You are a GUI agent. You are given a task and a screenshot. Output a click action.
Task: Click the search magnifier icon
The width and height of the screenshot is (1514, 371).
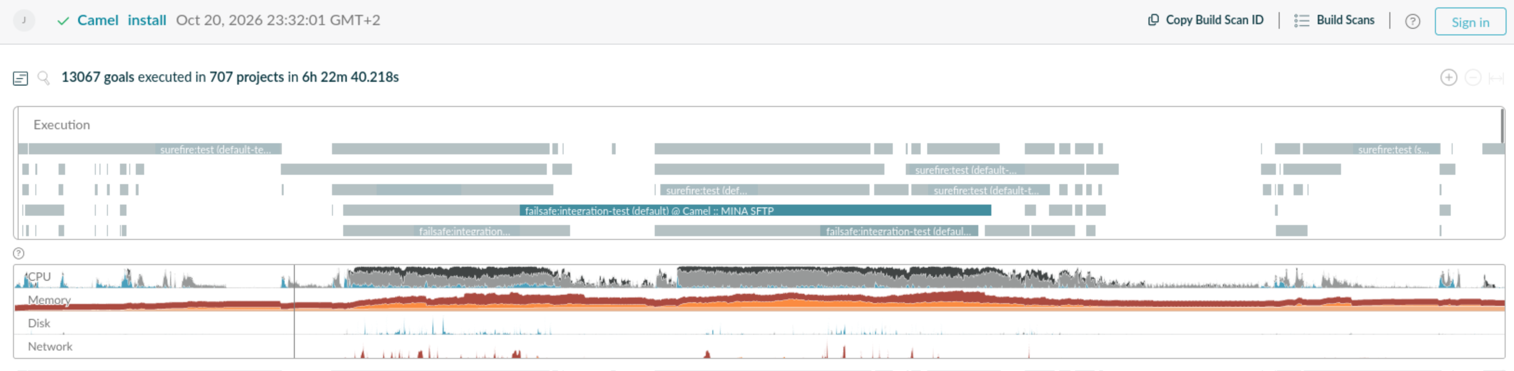pyautogui.click(x=44, y=78)
